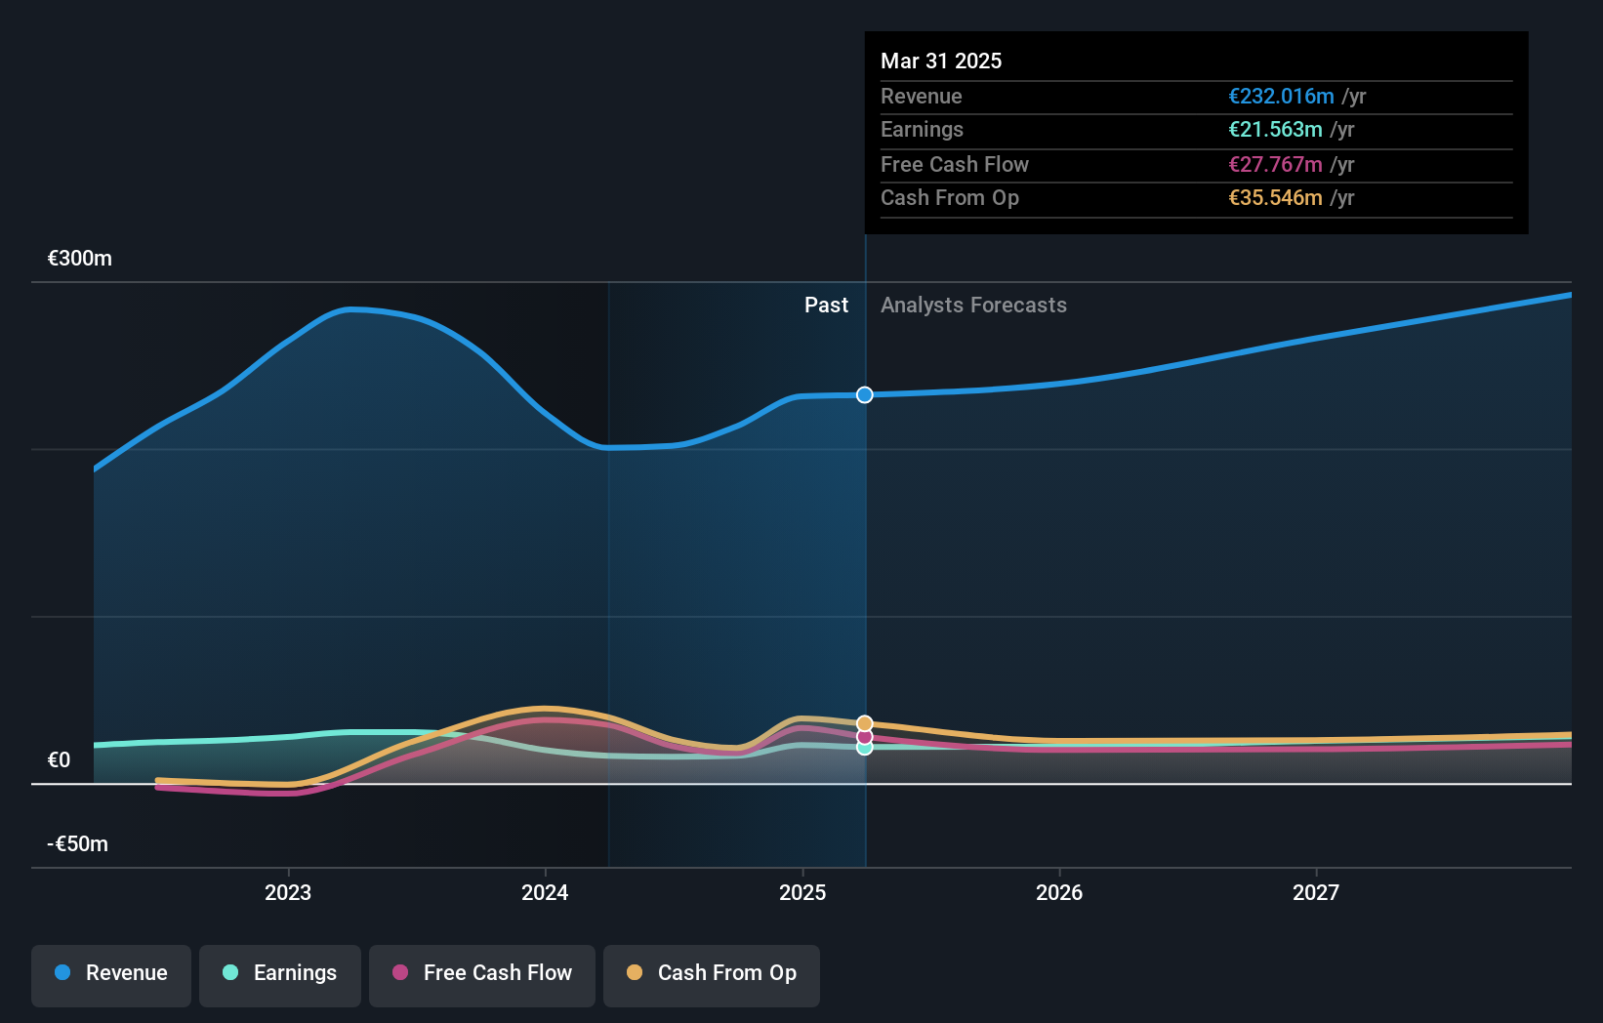1603x1023 pixels.
Task: Toggle the Cash From Op legend button
Action: coord(712,975)
